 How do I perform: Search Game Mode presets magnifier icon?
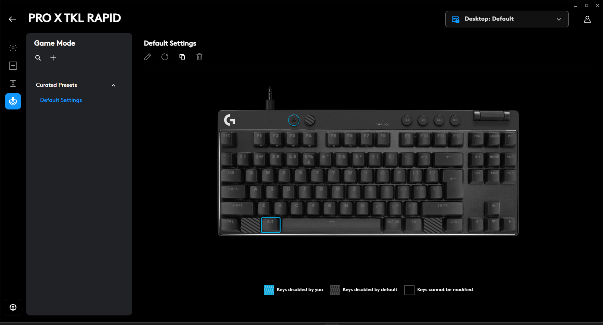pyautogui.click(x=38, y=58)
